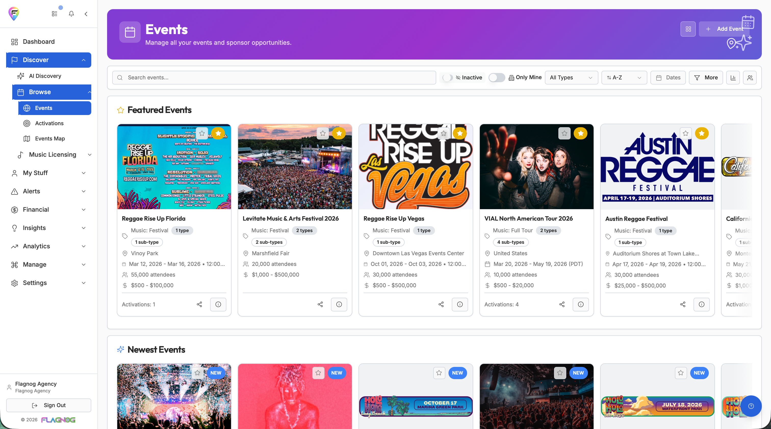
Task: Collapse the sidebar with the left chevron
Action: (86, 14)
